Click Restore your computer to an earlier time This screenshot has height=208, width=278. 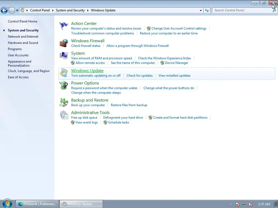[x=169, y=33]
